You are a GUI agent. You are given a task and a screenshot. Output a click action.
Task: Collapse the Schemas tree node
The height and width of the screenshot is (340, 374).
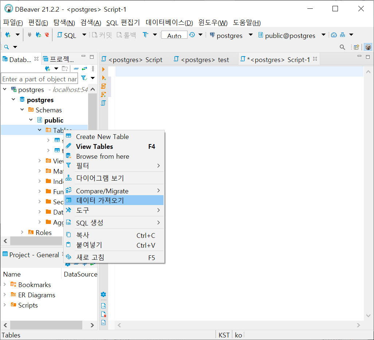pyautogui.click(x=22, y=109)
